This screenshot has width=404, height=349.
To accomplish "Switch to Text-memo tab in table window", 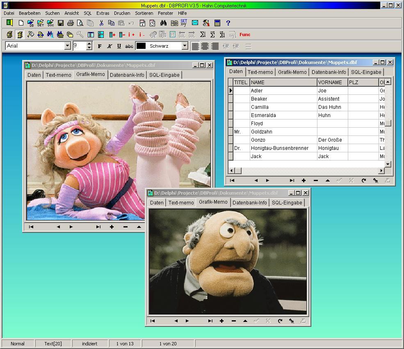I will click(x=260, y=72).
